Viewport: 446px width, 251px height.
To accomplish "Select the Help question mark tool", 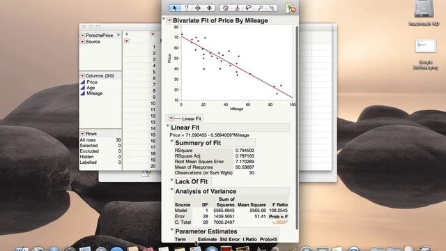I will coord(186,8).
